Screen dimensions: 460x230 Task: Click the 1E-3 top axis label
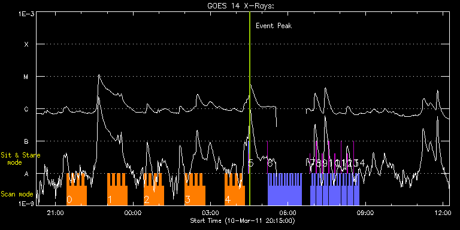26,13
